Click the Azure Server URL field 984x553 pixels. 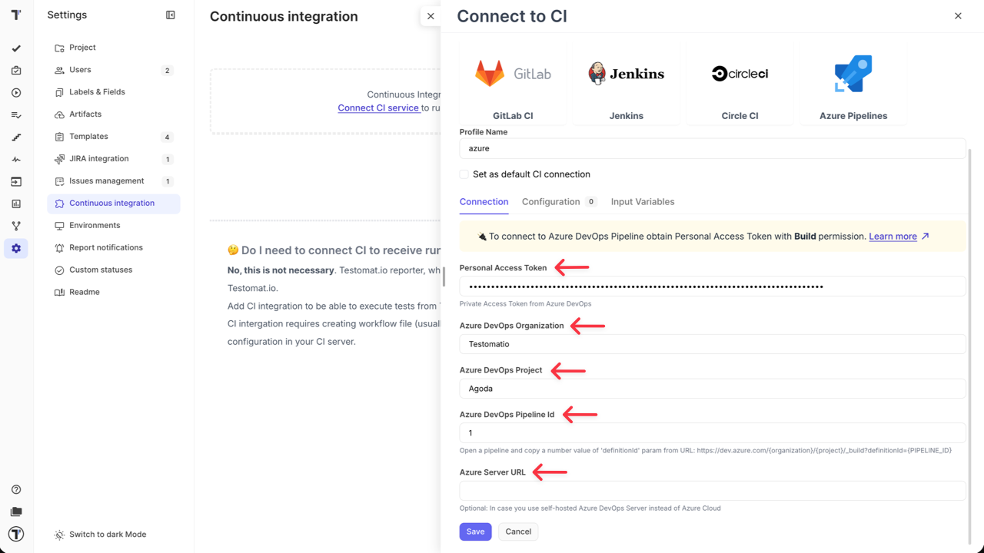[x=712, y=491]
